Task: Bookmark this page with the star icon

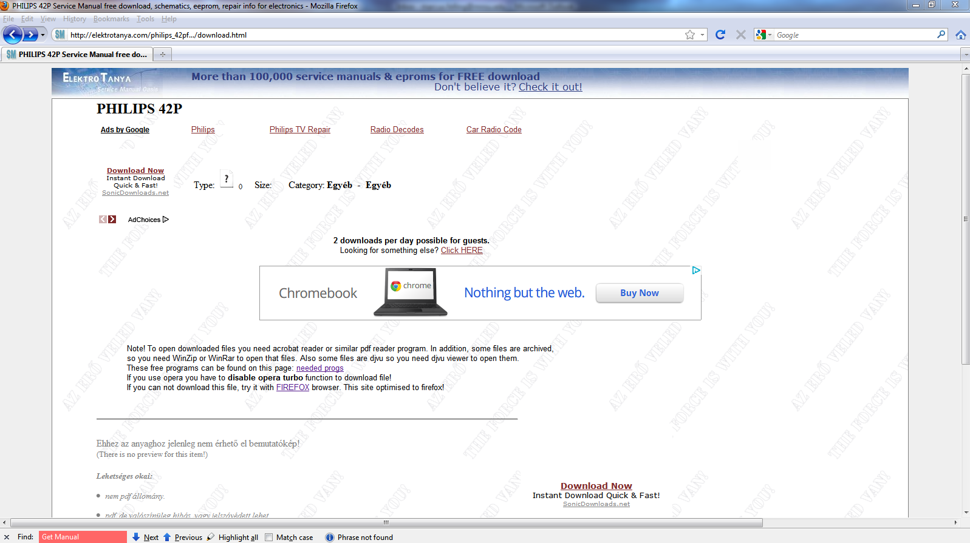Action: coord(690,35)
